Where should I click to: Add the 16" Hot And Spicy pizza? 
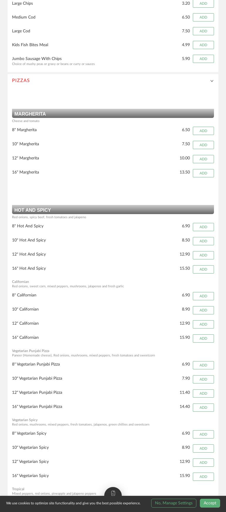[x=203, y=269]
